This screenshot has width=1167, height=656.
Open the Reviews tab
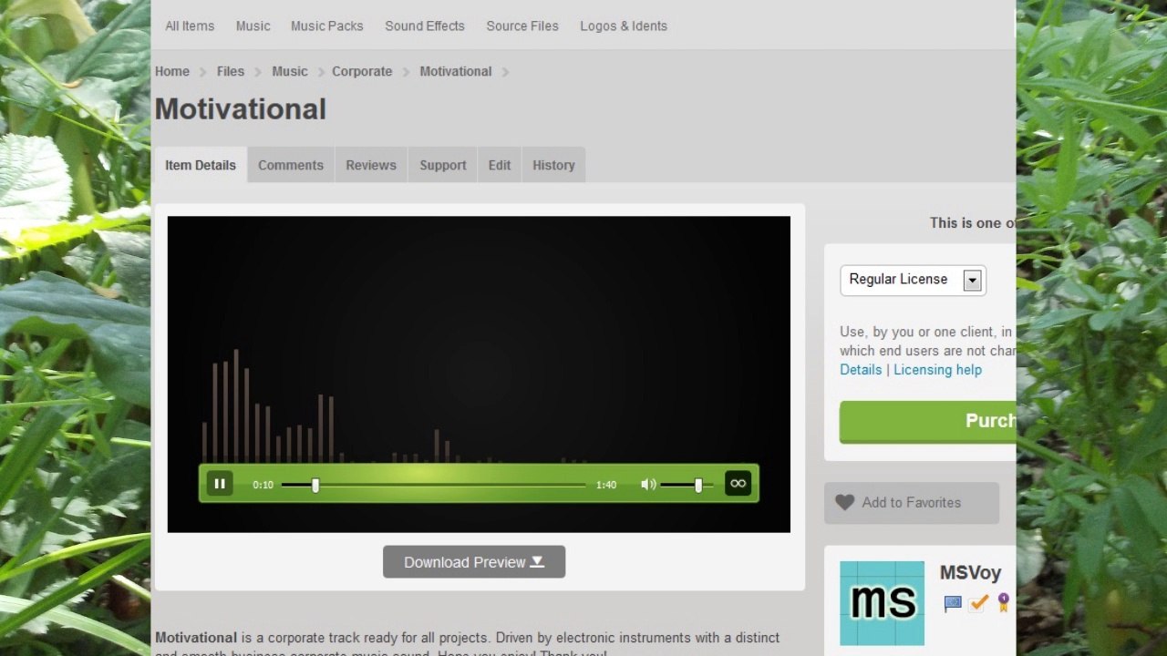[x=371, y=165]
